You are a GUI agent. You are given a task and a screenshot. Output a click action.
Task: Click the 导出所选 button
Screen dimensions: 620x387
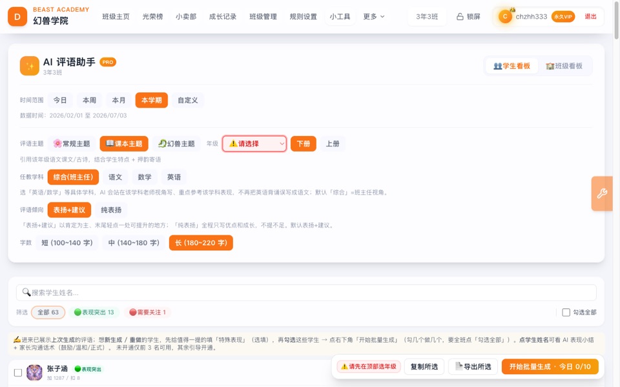click(473, 366)
